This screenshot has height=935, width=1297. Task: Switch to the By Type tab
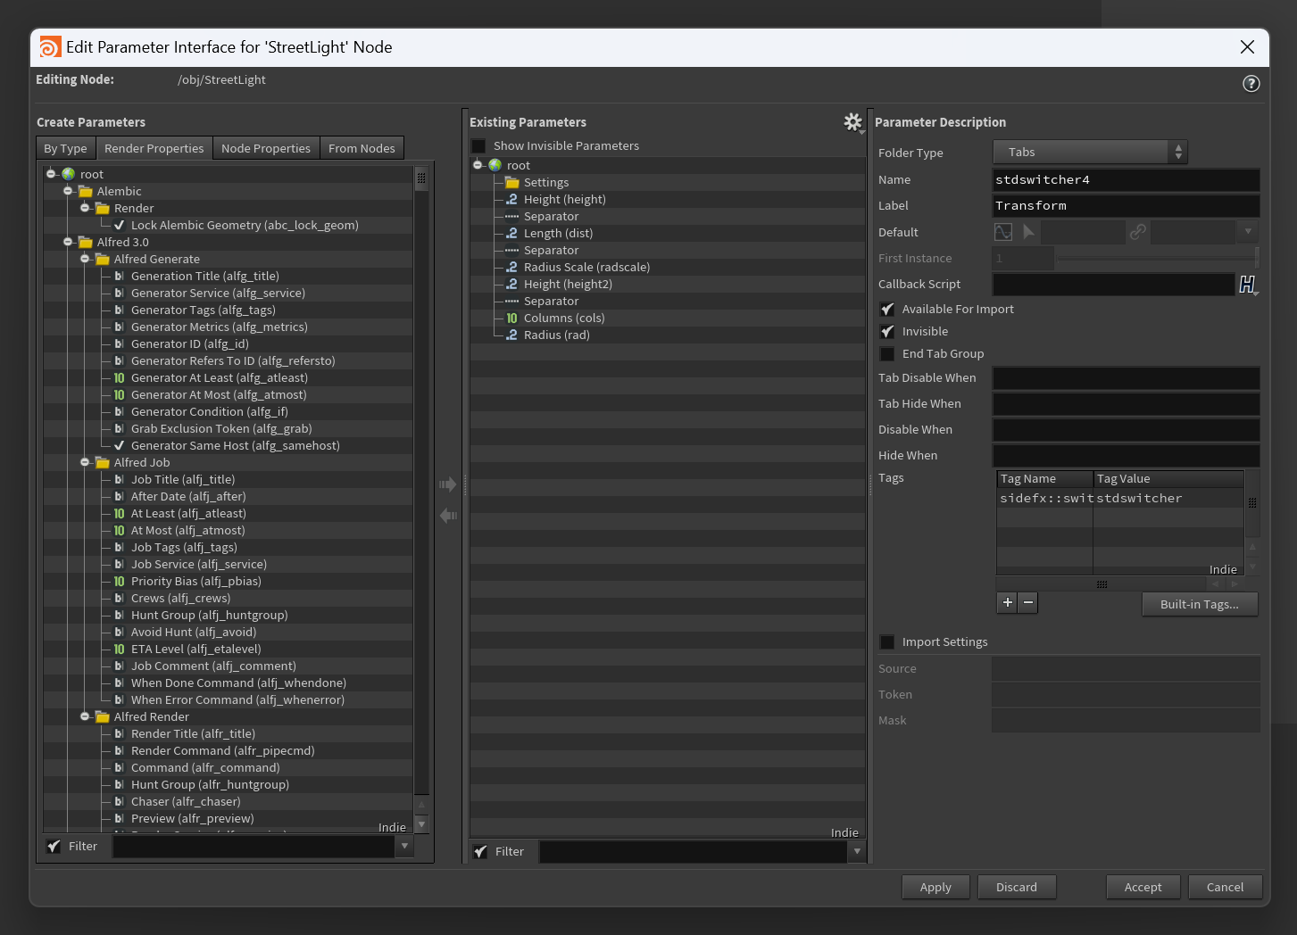(65, 148)
